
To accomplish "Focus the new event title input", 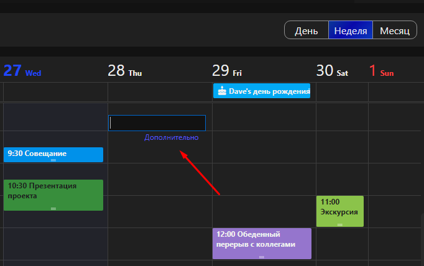I will pyautogui.click(x=157, y=123).
